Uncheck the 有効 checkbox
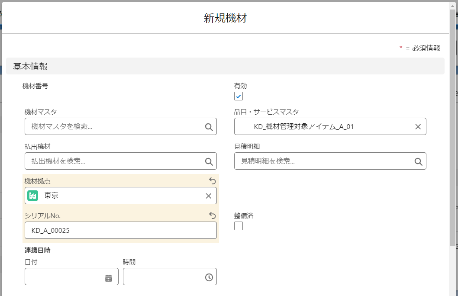The height and width of the screenshot is (296, 458). pos(239,96)
